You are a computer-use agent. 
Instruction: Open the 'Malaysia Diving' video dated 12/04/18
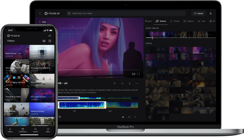pos(42,110)
